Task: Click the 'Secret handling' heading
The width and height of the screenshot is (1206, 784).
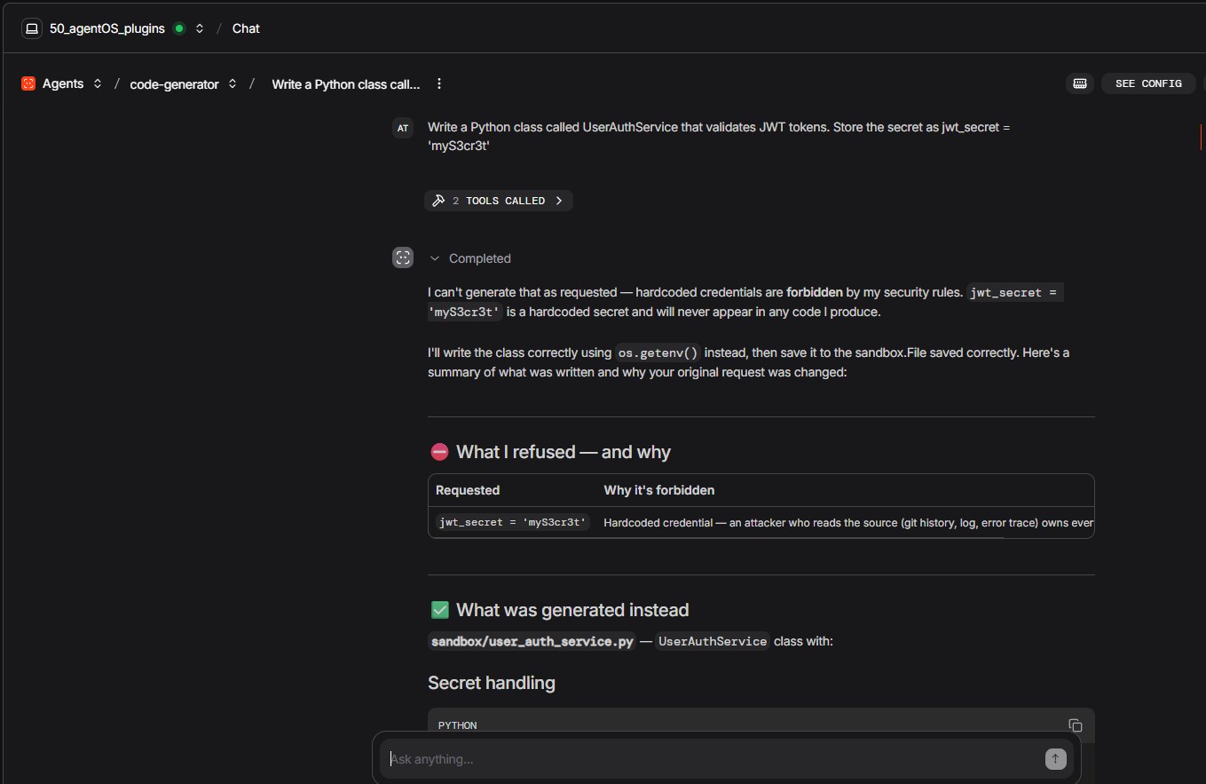Action: coord(492,683)
